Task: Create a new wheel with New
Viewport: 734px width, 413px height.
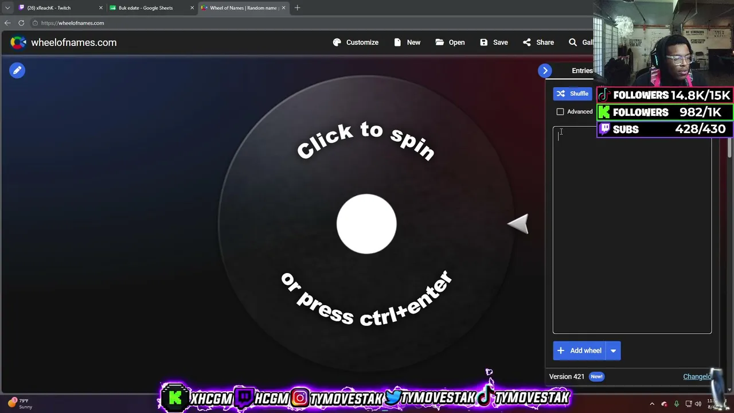Action: (x=407, y=42)
